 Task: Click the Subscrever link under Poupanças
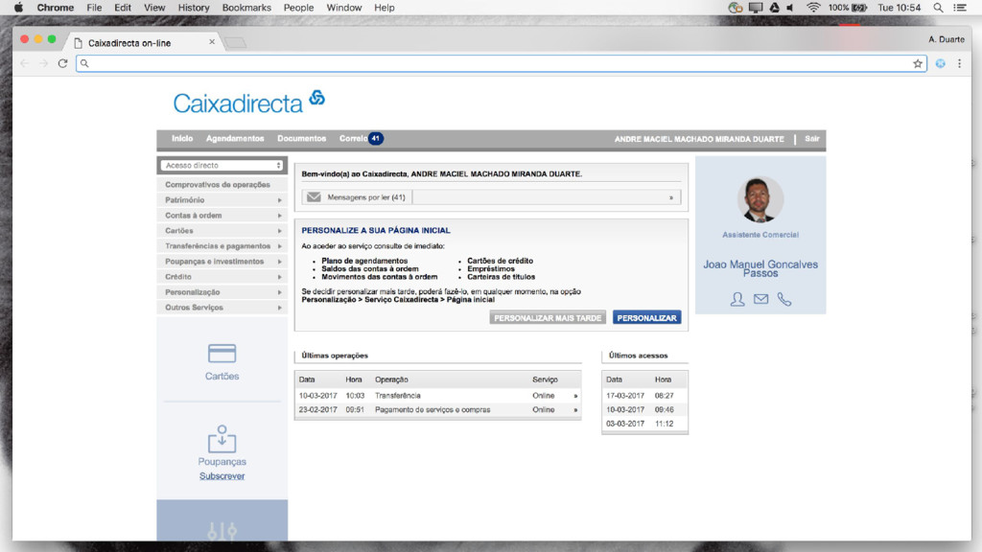[222, 476]
